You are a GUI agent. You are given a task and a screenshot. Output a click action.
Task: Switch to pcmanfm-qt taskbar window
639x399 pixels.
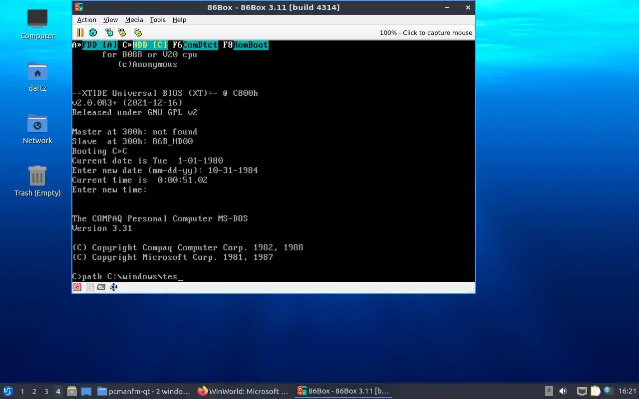click(x=144, y=392)
